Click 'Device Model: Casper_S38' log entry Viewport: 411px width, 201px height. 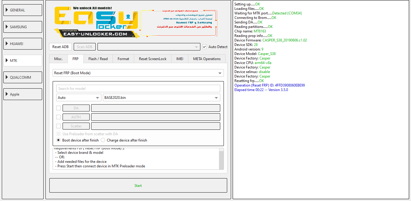pyautogui.click(x=255, y=54)
